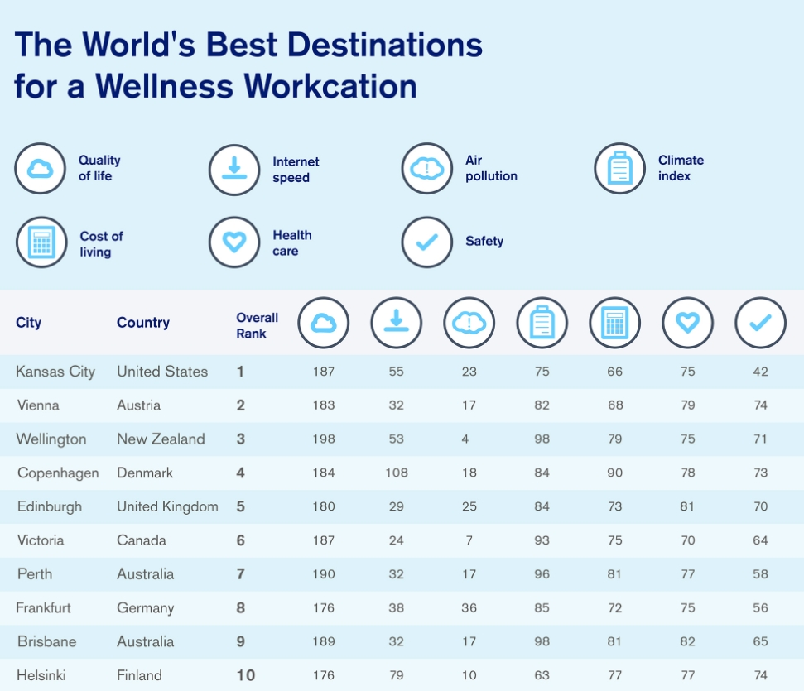Select the table header cloud column icon
The image size is (804, 691).
coord(324,323)
